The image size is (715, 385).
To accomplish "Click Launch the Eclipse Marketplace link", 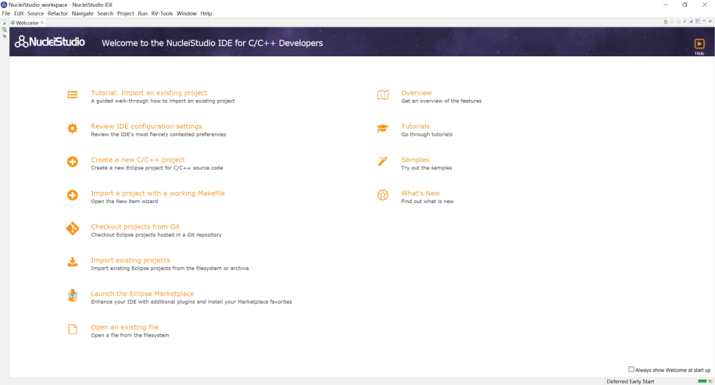I will tap(142, 294).
